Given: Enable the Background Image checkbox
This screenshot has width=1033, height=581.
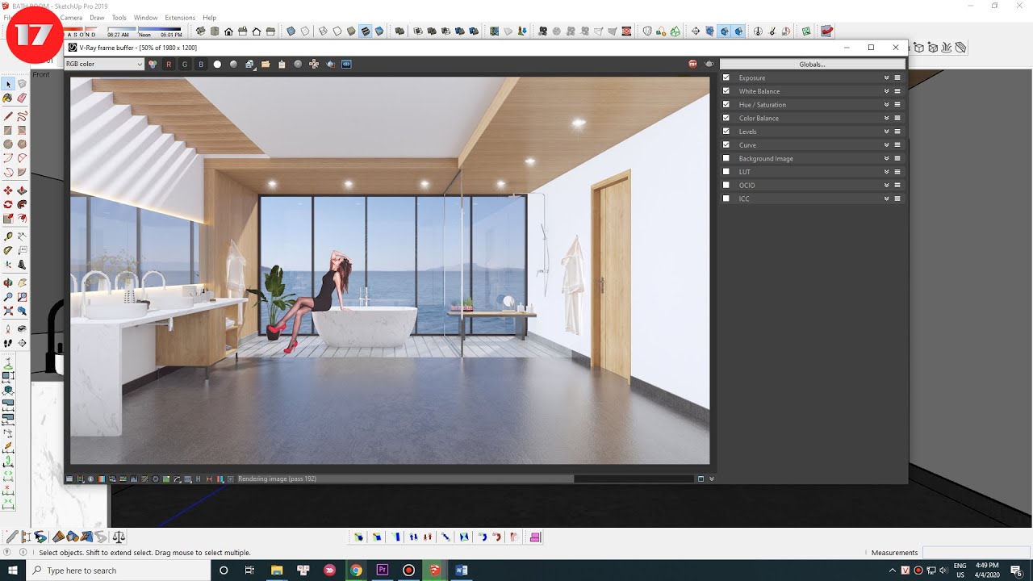Looking at the screenshot, I should 726,158.
